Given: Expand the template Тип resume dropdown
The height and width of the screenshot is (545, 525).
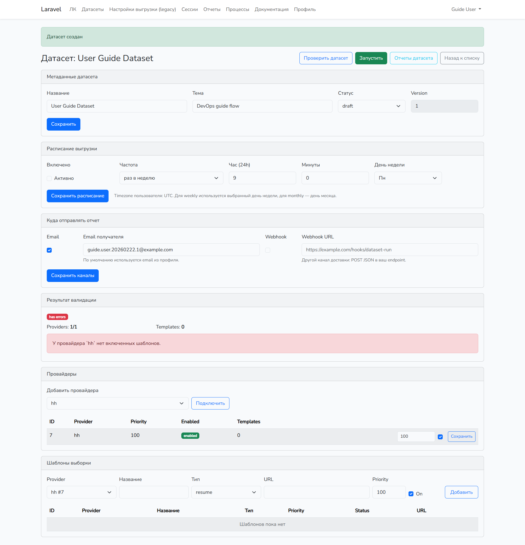Looking at the screenshot, I should coord(226,492).
